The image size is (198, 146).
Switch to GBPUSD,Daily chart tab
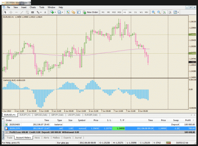(x=41, y=115)
